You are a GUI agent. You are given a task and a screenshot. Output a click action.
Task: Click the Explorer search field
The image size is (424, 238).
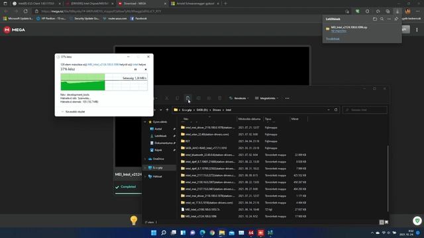click(365, 110)
